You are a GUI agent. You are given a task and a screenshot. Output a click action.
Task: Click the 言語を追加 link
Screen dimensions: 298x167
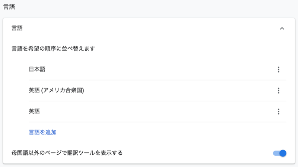(x=42, y=132)
